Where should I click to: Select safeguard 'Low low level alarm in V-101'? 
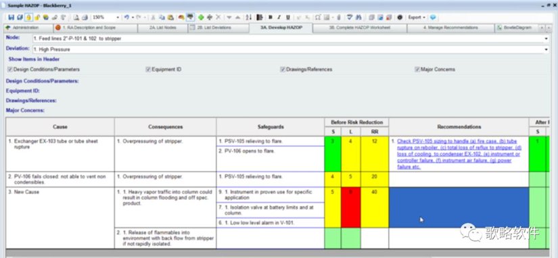(270, 223)
